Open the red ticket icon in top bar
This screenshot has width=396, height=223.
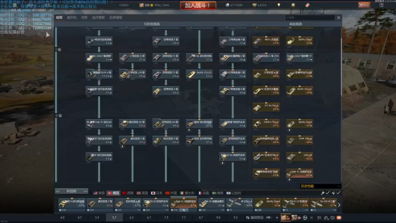[307, 5]
